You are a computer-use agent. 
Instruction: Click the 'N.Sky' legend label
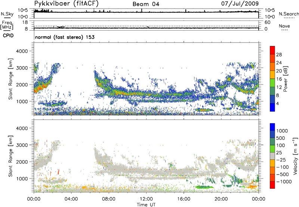coord(7,14)
